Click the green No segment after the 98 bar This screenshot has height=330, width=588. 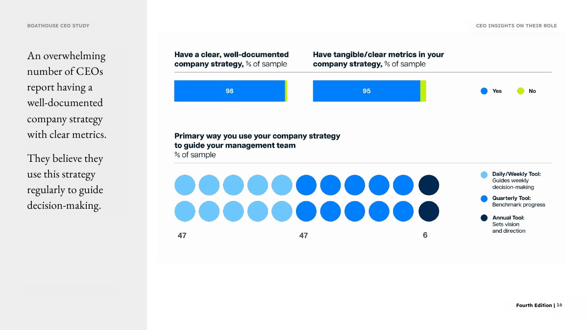(286, 91)
